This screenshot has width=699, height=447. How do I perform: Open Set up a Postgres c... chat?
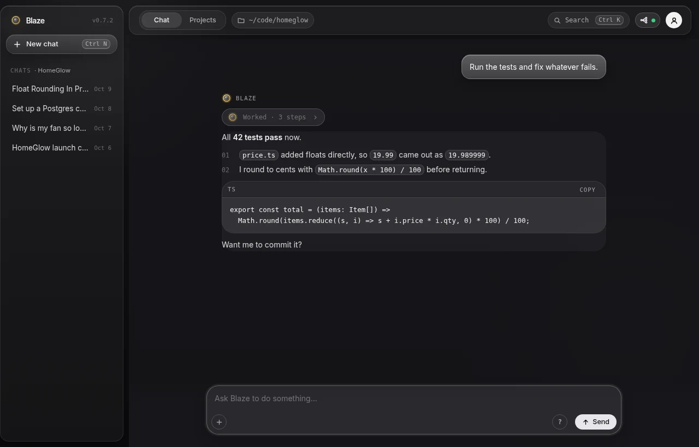[62, 108]
